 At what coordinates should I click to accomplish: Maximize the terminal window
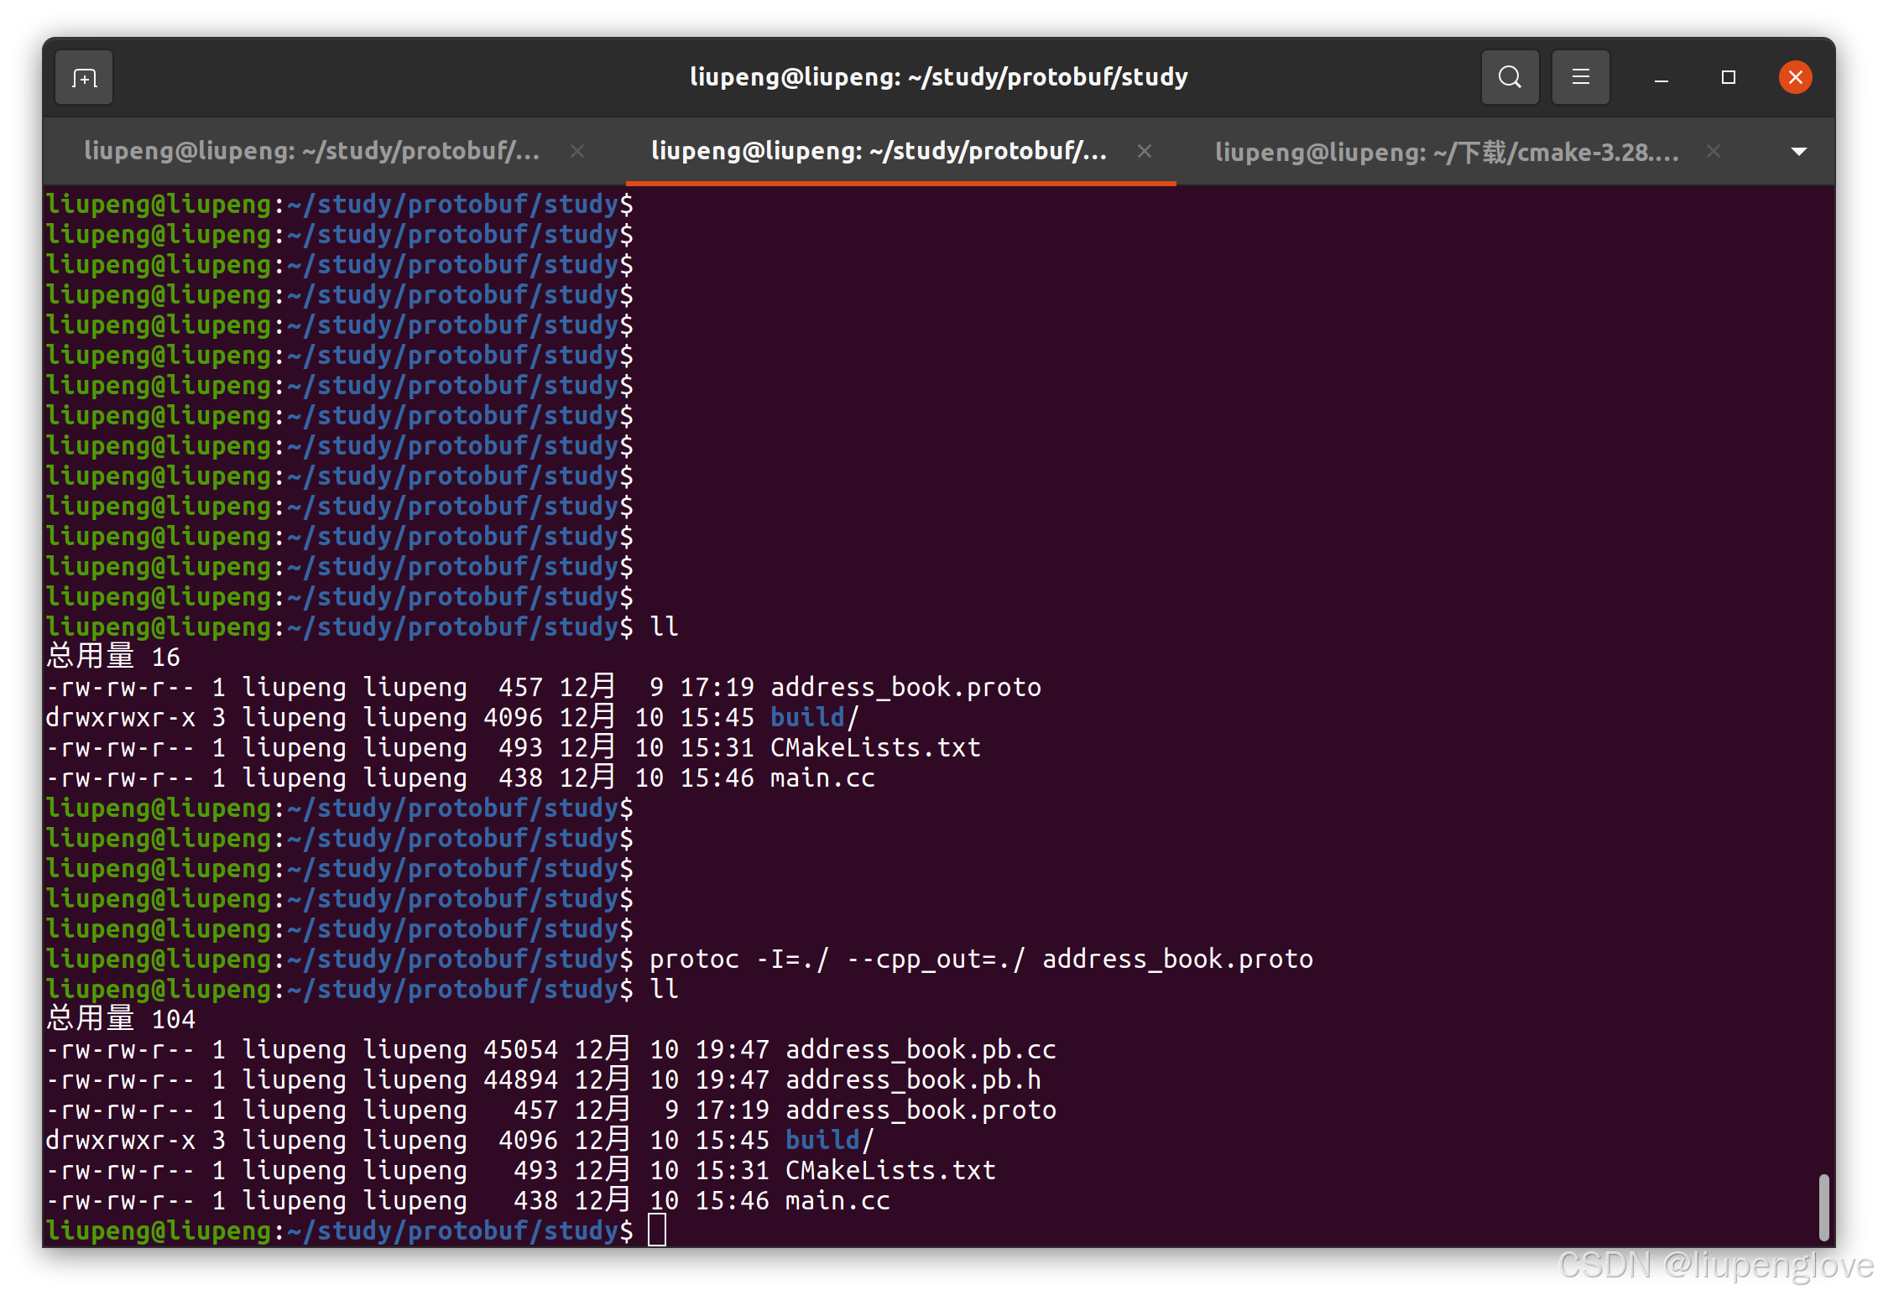[1728, 78]
